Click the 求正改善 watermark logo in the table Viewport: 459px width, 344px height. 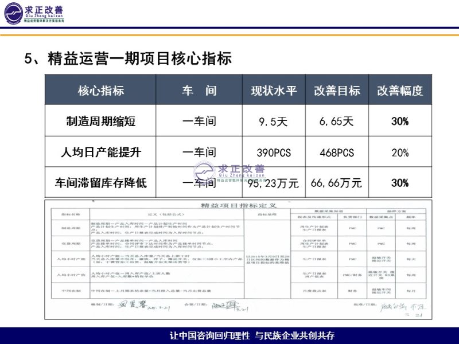229,173
